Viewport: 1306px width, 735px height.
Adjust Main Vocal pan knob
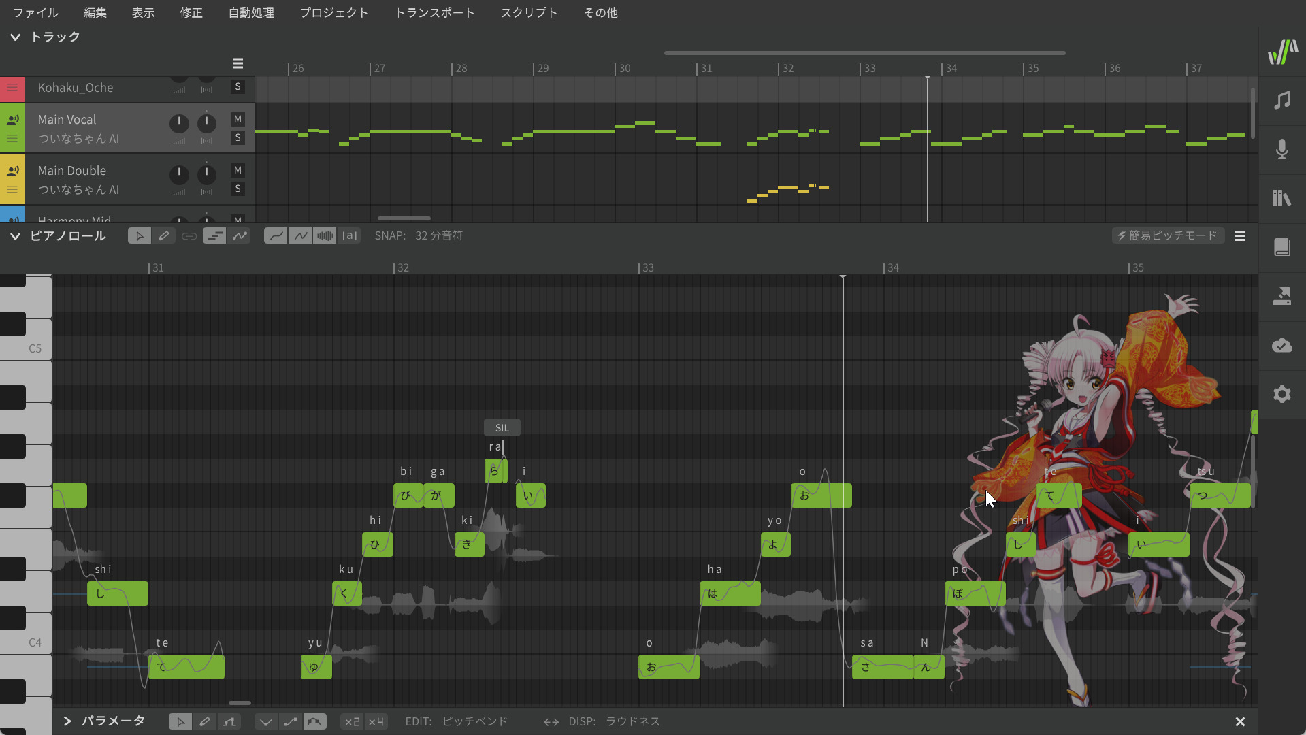coord(207,123)
